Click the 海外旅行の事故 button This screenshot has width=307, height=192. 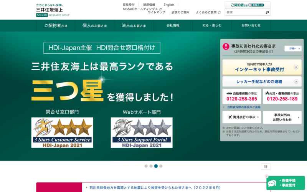point(242,117)
